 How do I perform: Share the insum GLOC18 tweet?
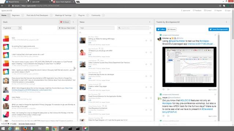[168, 116]
